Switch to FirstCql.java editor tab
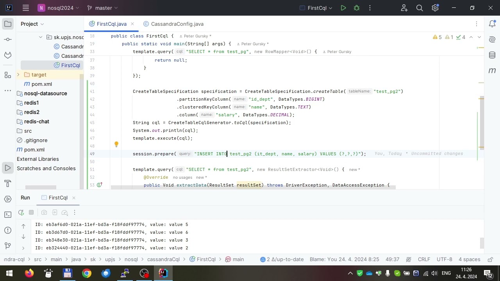The width and height of the screenshot is (500, 281). coord(111,24)
